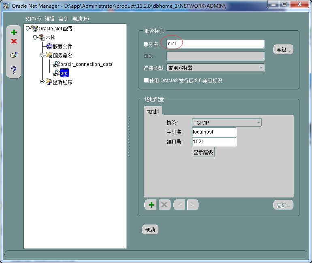Select 概要文件 in the tree
The width and height of the screenshot is (312, 263).
coord(62,47)
